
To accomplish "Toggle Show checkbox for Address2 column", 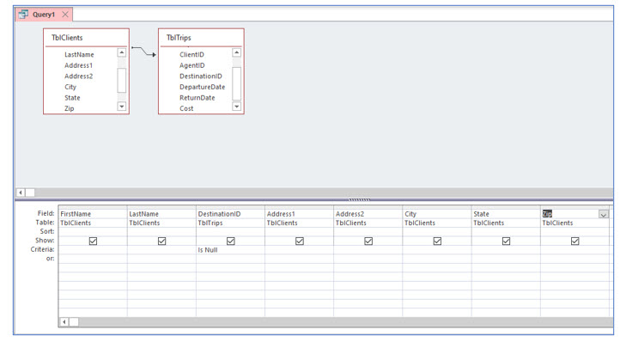I will pos(368,241).
